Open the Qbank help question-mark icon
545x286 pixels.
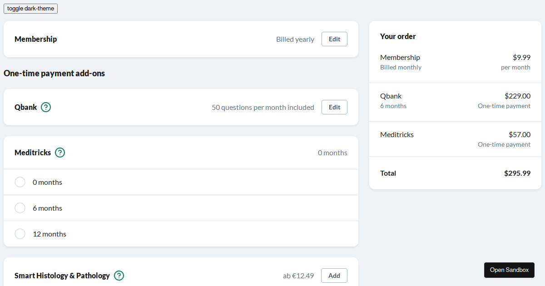pos(45,107)
